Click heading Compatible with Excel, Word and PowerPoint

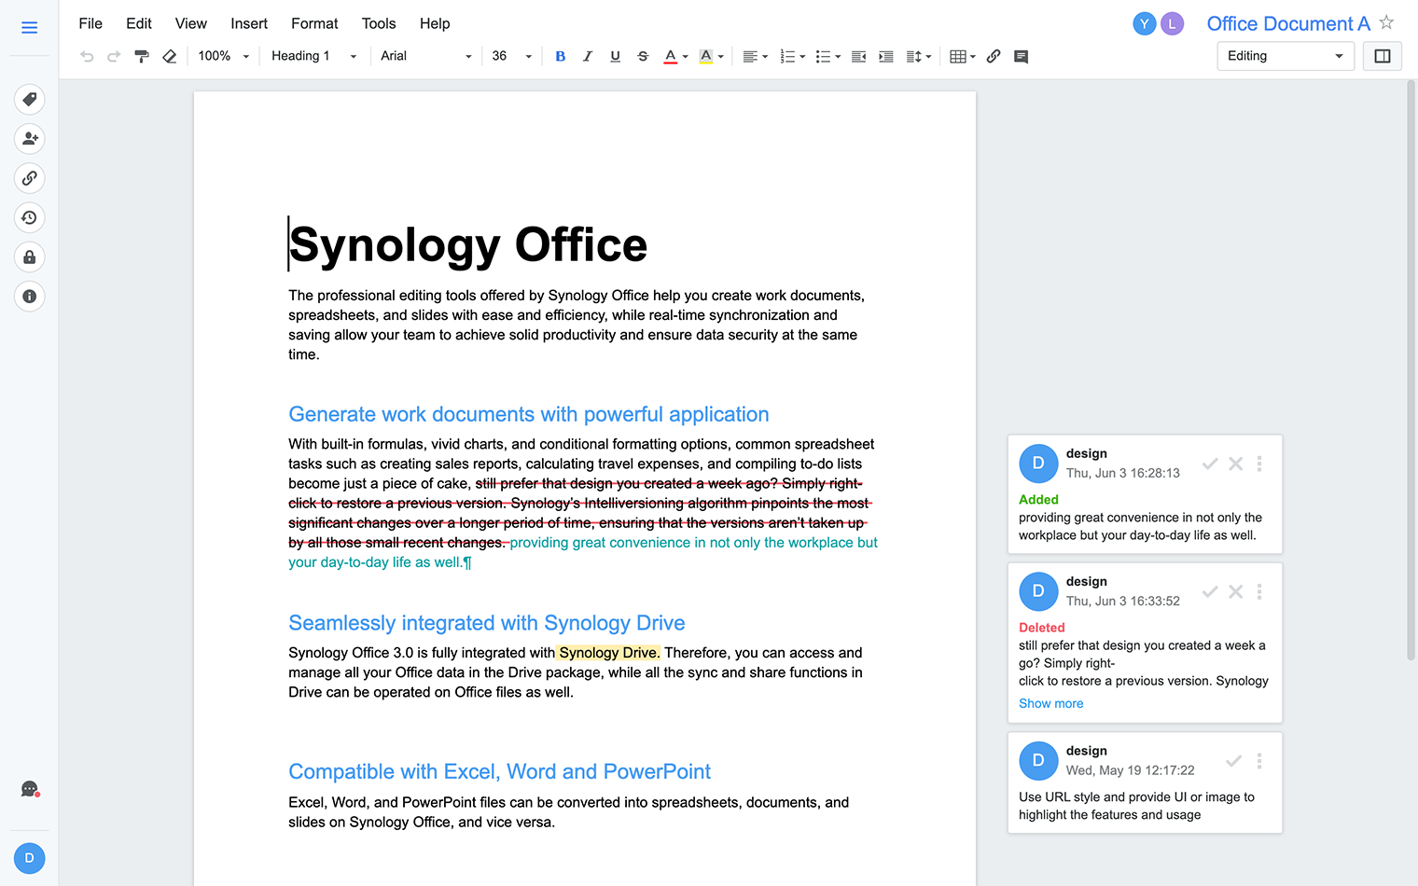[500, 772]
